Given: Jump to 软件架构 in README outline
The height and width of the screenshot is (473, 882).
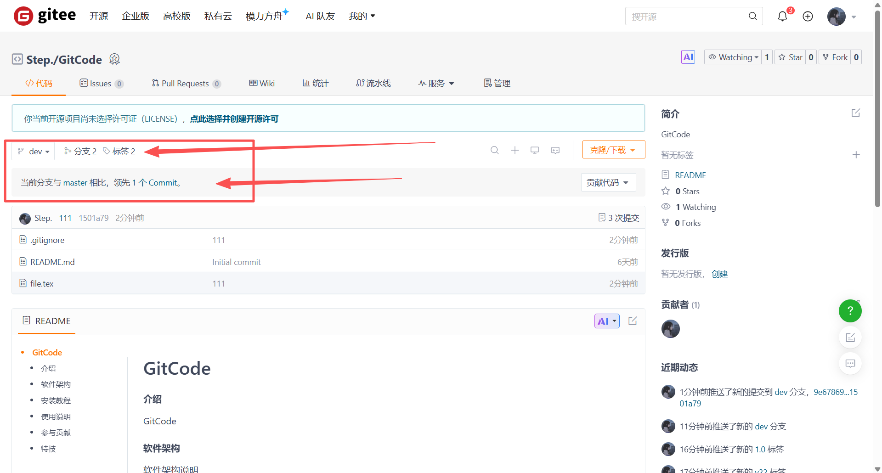Looking at the screenshot, I should (x=56, y=384).
